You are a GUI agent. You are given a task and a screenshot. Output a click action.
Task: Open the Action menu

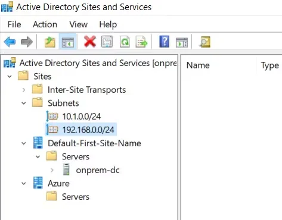pos(45,24)
